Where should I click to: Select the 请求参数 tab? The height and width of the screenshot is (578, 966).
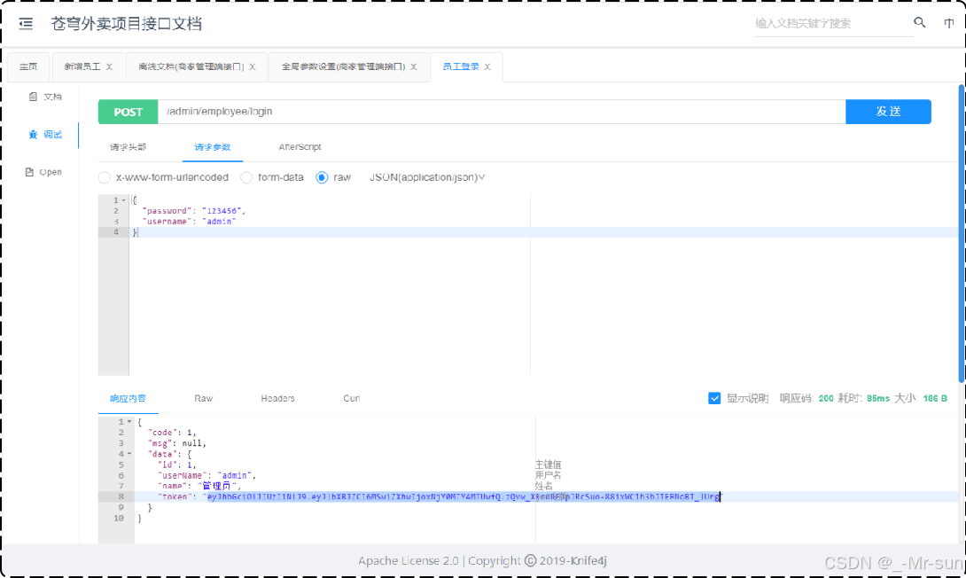(212, 146)
